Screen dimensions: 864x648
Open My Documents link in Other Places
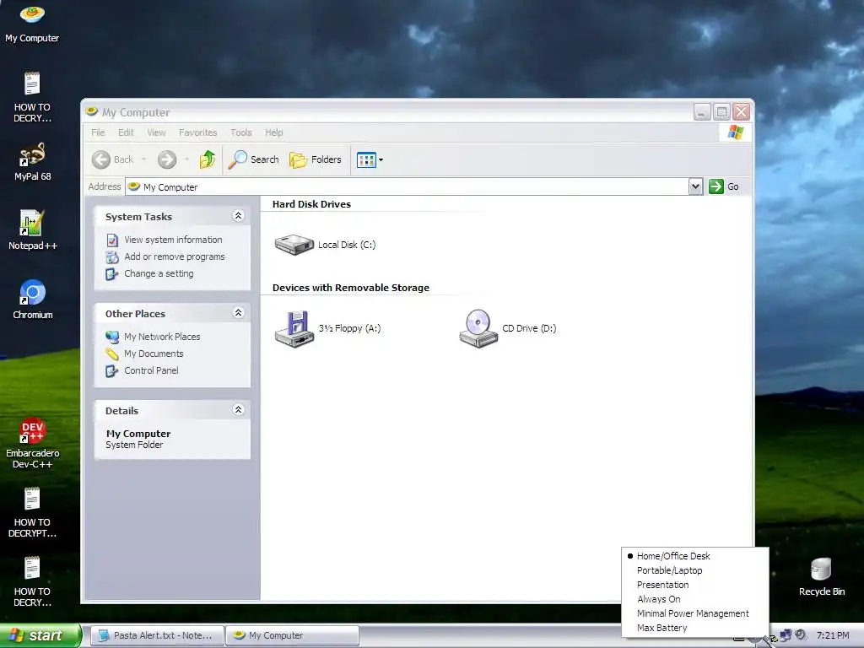tap(154, 354)
